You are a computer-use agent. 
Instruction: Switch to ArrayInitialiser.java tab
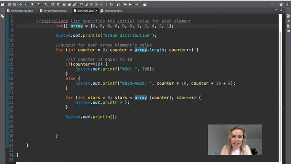[53, 11]
